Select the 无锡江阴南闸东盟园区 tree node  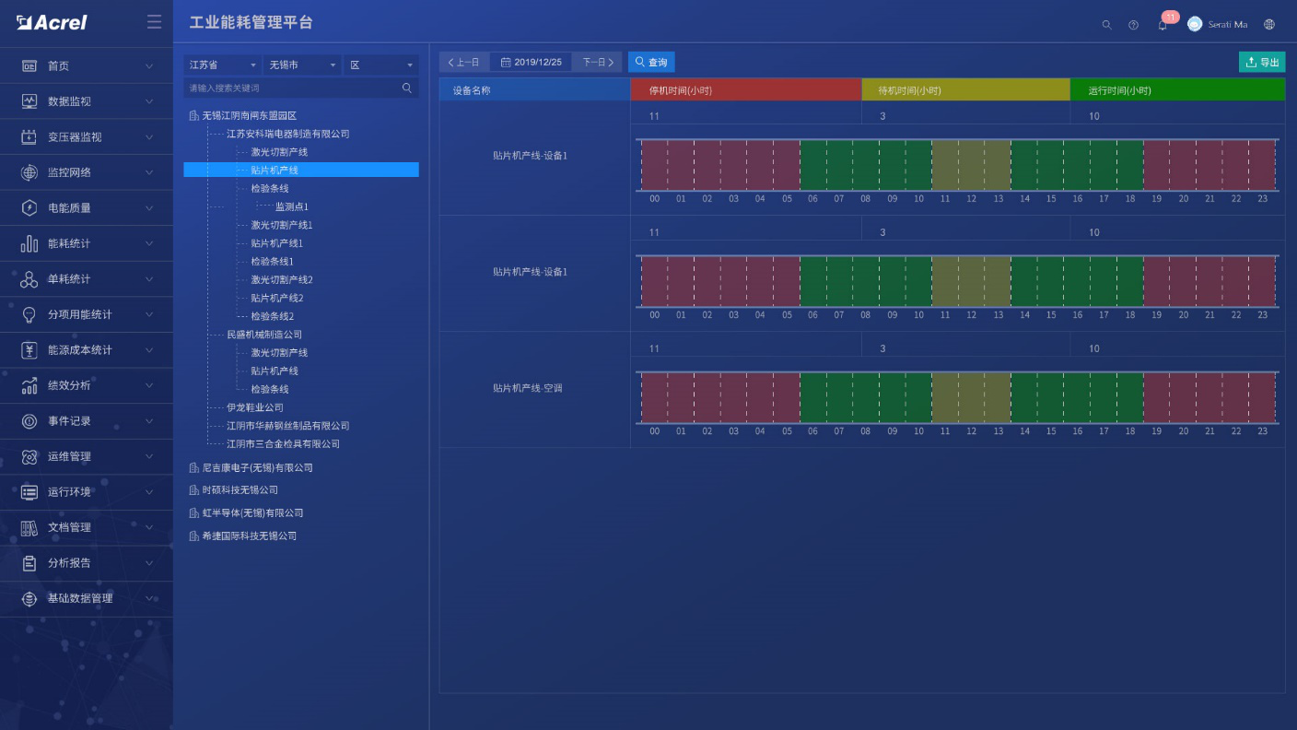250,115
